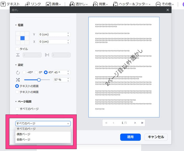Decrease opacity with the down arrow
The width and height of the screenshot is (184, 151).
click(68, 81)
